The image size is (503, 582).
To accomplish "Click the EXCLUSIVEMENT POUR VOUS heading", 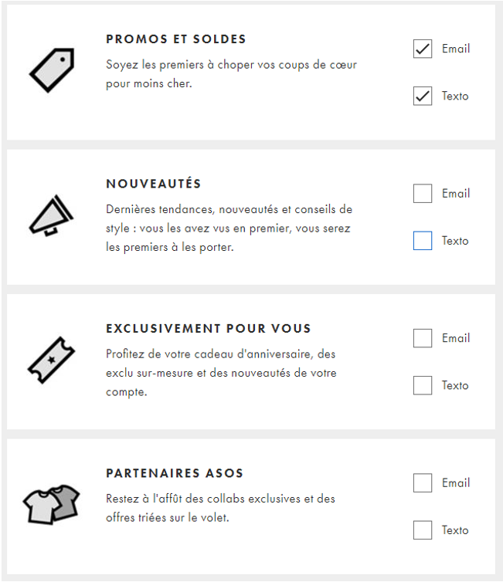I will click(209, 328).
